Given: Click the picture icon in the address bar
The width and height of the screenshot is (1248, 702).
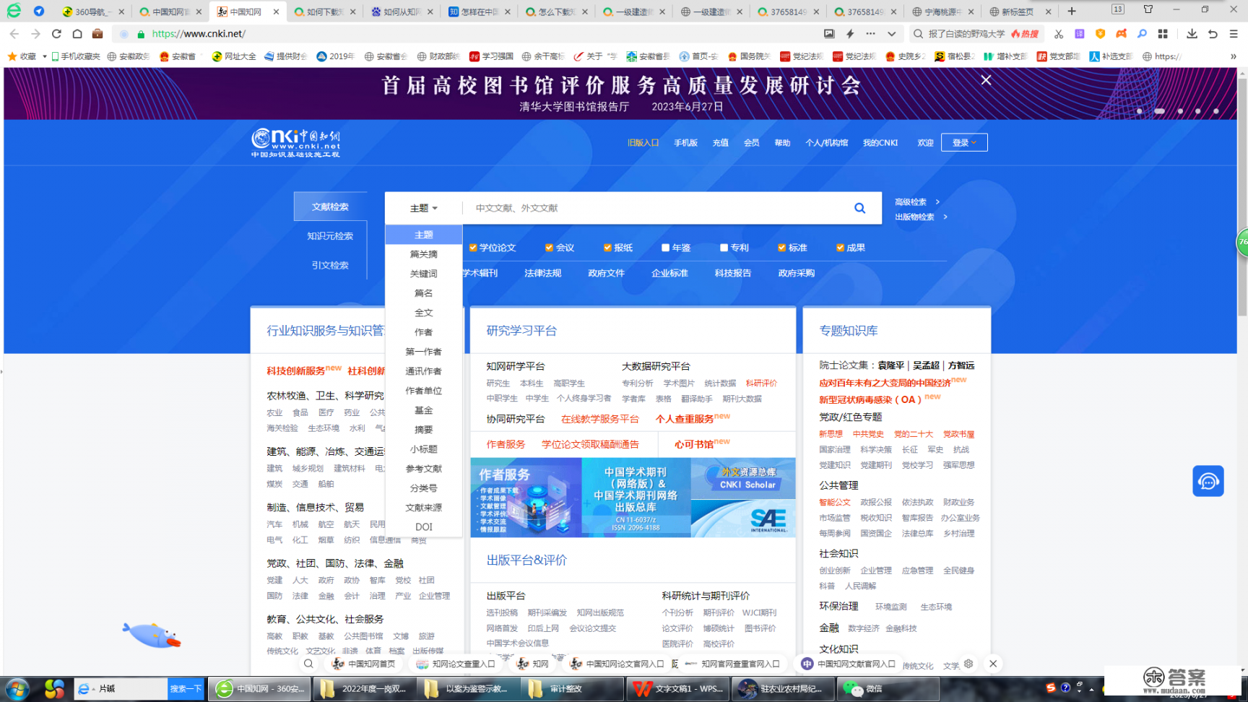Looking at the screenshot, I should (x=829, y=34).
